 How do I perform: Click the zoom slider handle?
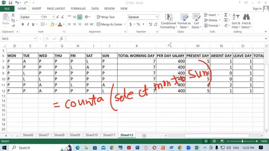(x=242, y=141)
